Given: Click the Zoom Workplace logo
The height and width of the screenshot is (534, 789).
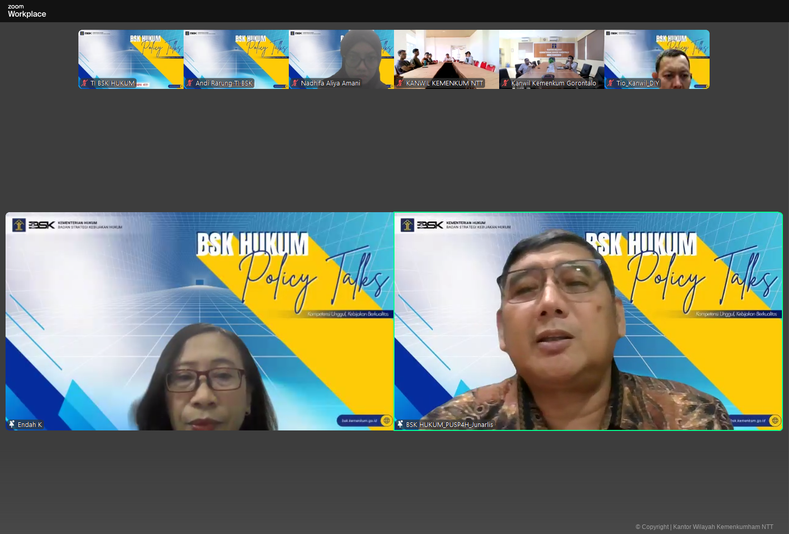Looking at the screenshot, I should (27, 11).
